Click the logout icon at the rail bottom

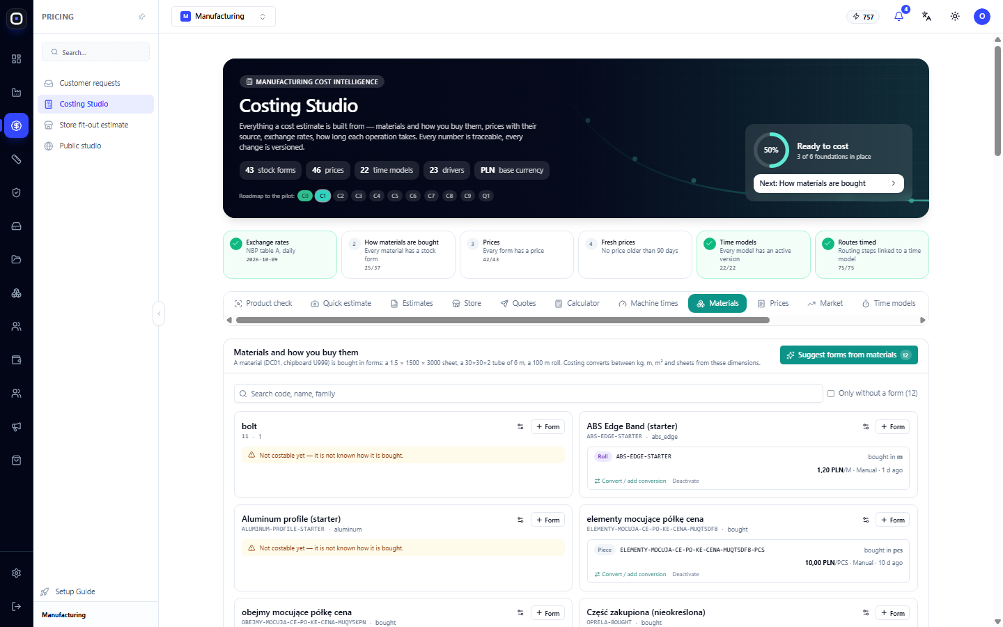(17, 607)
